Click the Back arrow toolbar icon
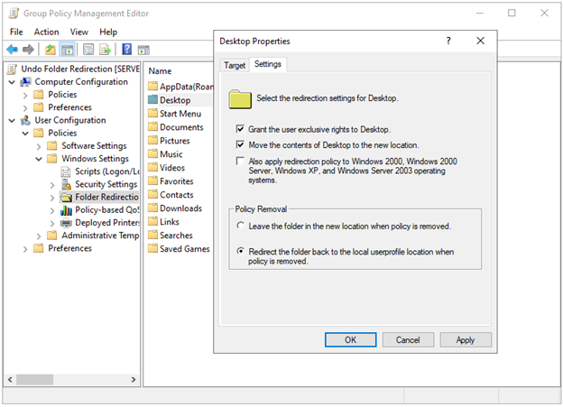 coord(13,49)
